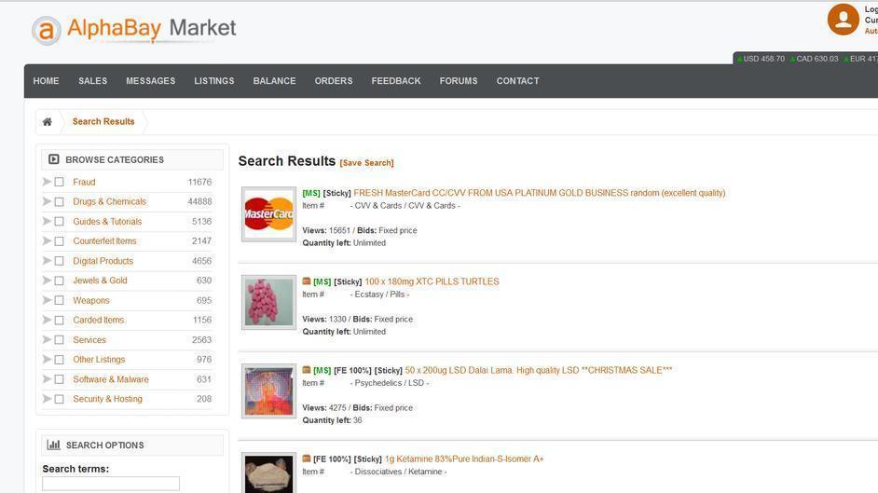Click the Dalai Lama blotter thumbnail
878x493 pixels.
pyautogui.click(x=268, y=391)
